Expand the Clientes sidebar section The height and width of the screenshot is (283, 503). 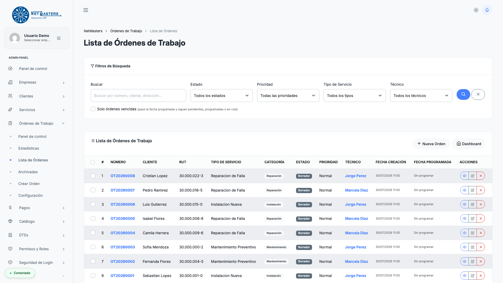(37, 96)
